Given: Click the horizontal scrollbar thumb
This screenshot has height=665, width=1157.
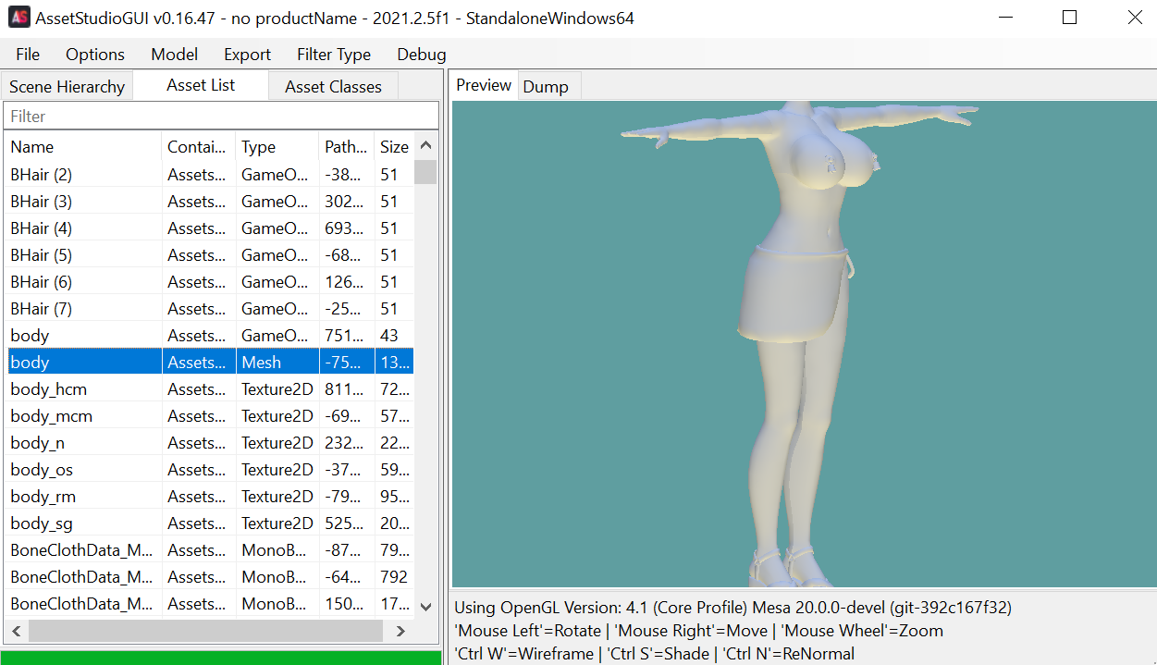Looking at the screenshot, I should pos(205,631).
